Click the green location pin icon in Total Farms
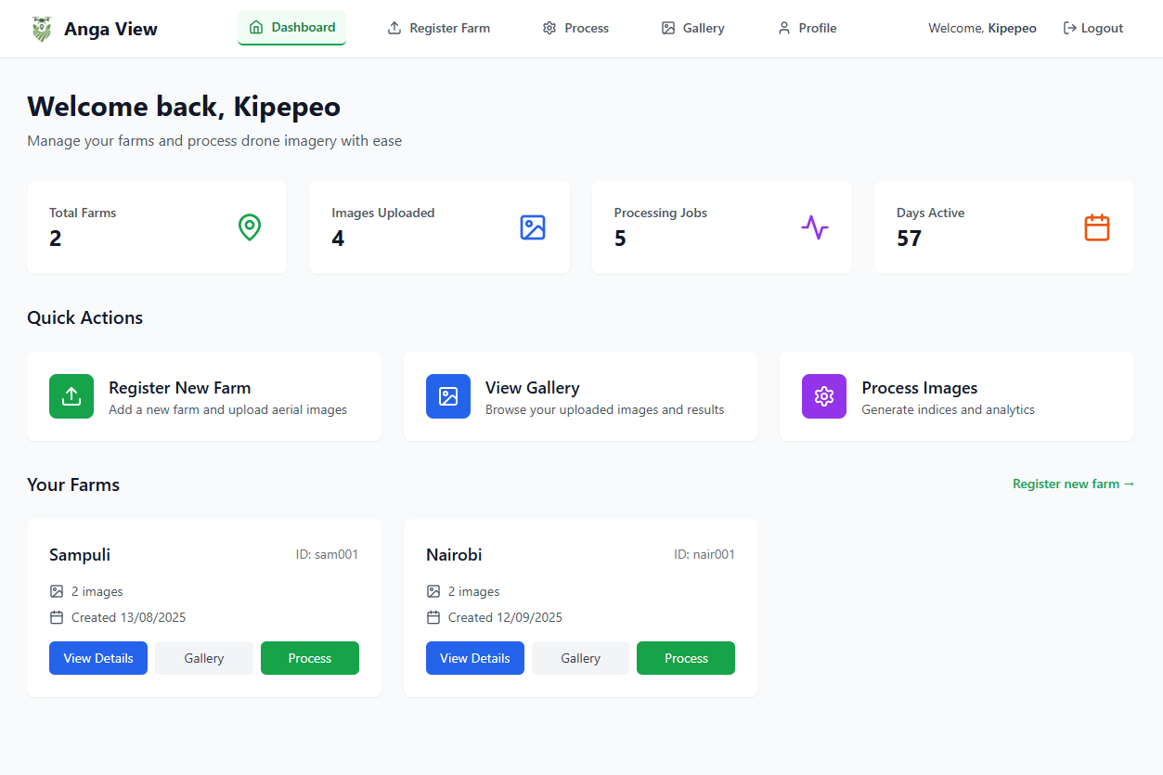The height and width of the screenshot is (775, 1163). (250, 227)
